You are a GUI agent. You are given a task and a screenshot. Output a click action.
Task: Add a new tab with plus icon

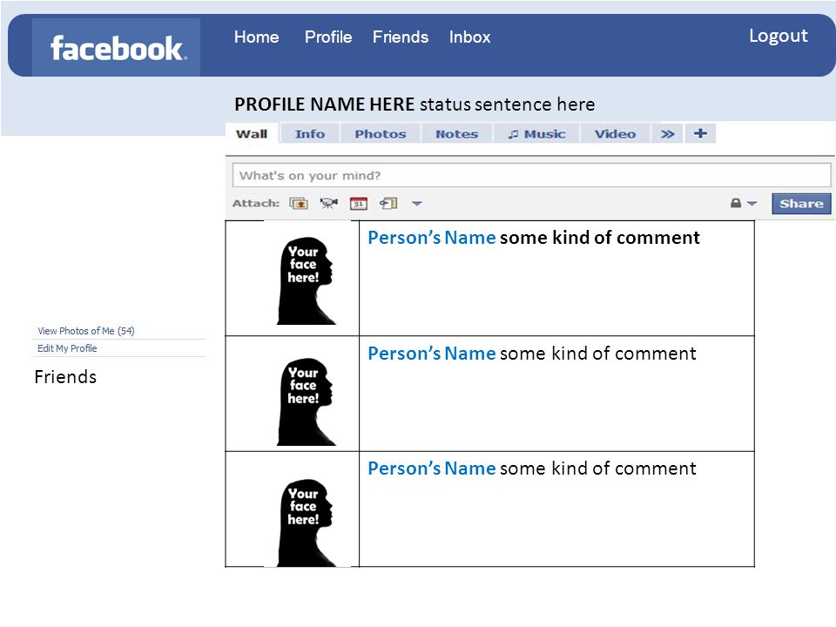coord(700,133)
